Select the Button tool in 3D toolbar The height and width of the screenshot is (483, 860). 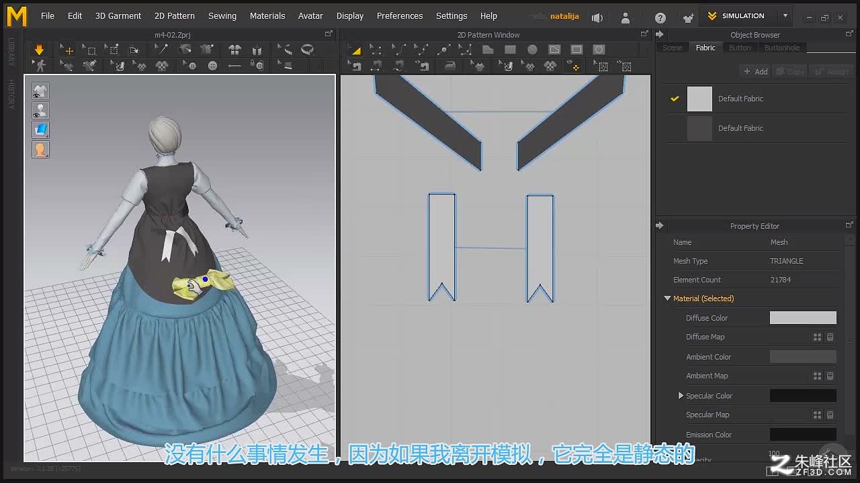click(213, 66)
